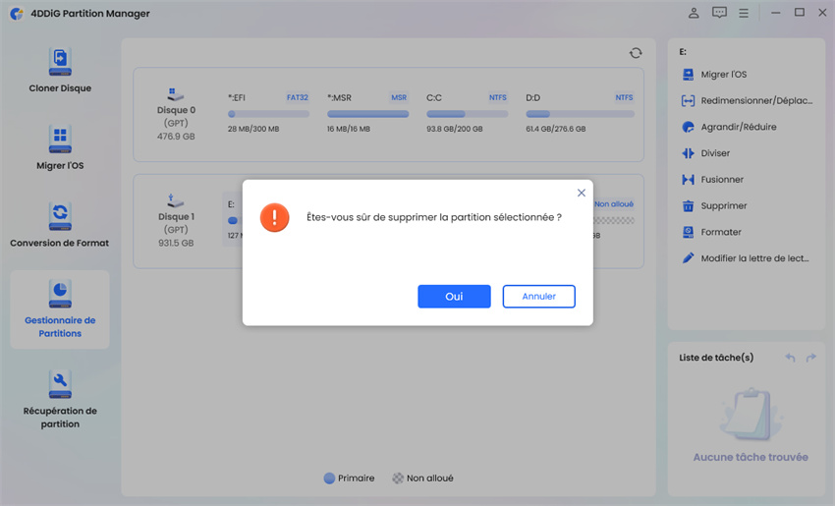The height and width of the screenshot is (506, 835).
Task: Click the Agrandir/Réduire icon
Action: [688, 127]
